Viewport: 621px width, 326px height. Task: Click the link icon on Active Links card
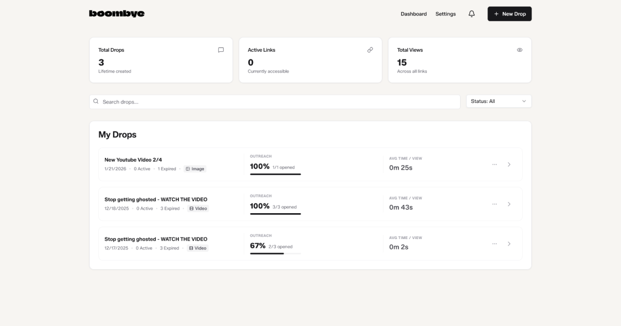coord(370,50)
